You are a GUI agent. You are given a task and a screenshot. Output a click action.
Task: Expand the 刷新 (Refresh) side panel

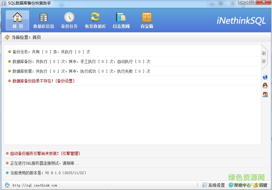tap(264, 57)
